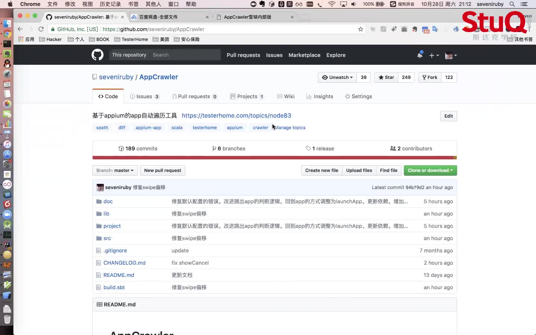Open the testerhome.com topics link

[236, 115]
